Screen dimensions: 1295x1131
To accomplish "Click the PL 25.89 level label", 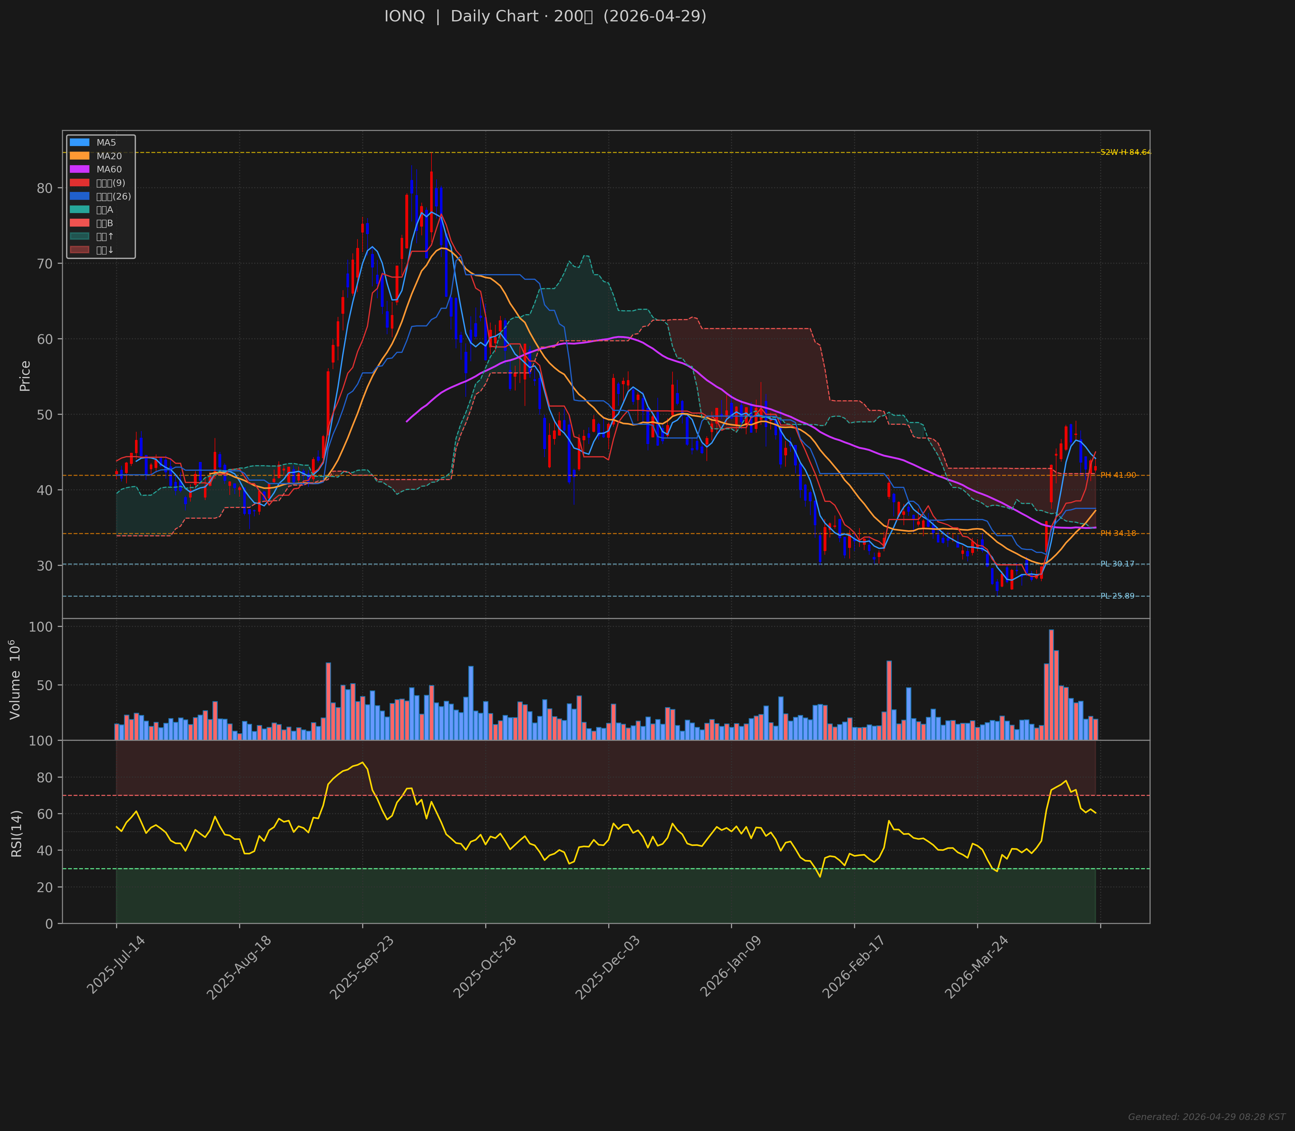I will pyautogui.click(x=1117, y=596).
